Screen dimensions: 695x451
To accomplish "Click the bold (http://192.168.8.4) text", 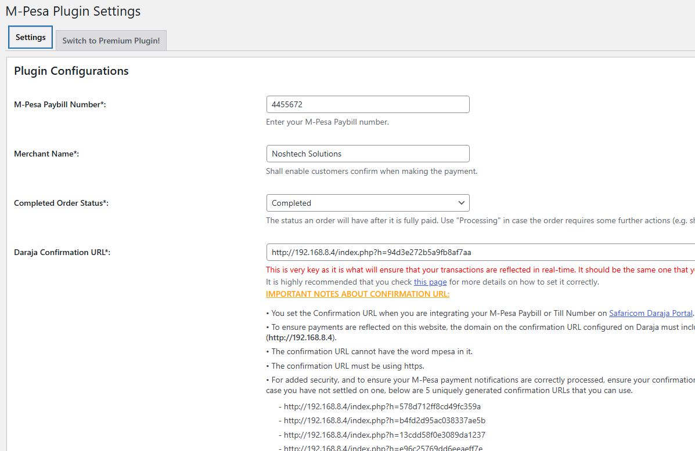I will coord(301,337).
